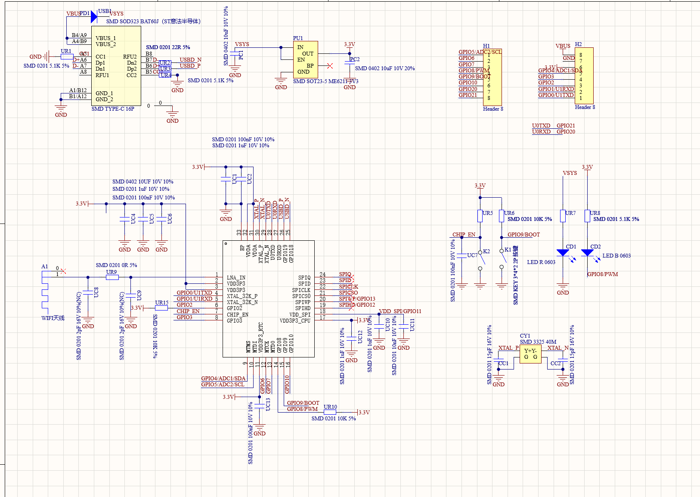Click the LNA_IN pin label on the chip
700x497 pixels.
(x=236, y=278)
